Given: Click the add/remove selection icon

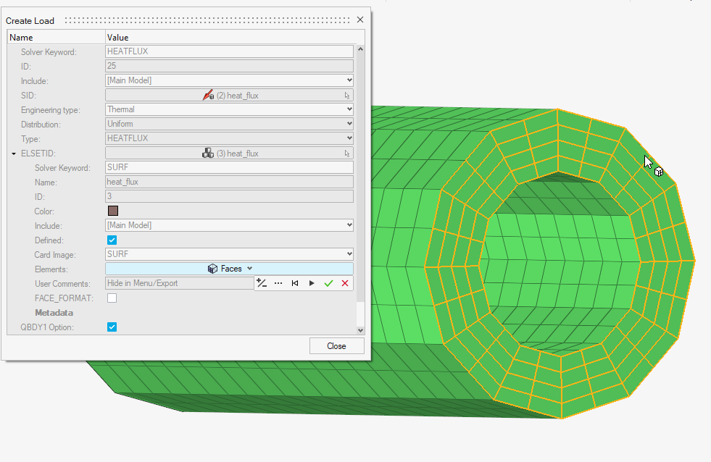Looking at the screenshot, I should coord(262,283).
